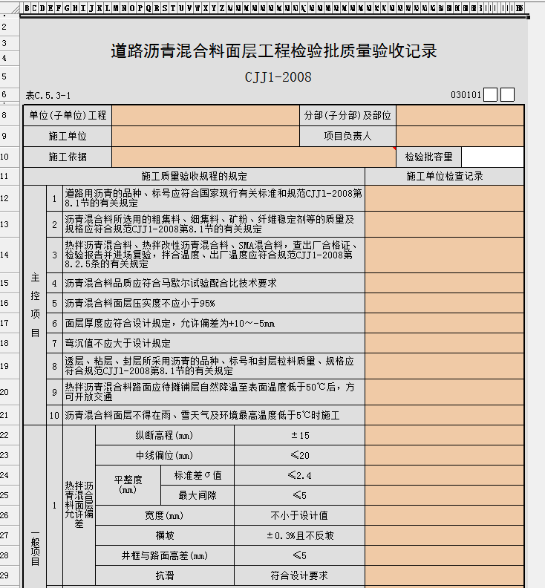Click check record cell for 压实度 row
The height and width of the screenshot is (588, 545).
pyautogui.click(x=445, y=303)
